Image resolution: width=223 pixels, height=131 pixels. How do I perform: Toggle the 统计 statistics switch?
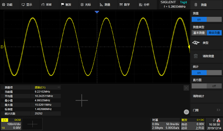(x=206, y=73)
